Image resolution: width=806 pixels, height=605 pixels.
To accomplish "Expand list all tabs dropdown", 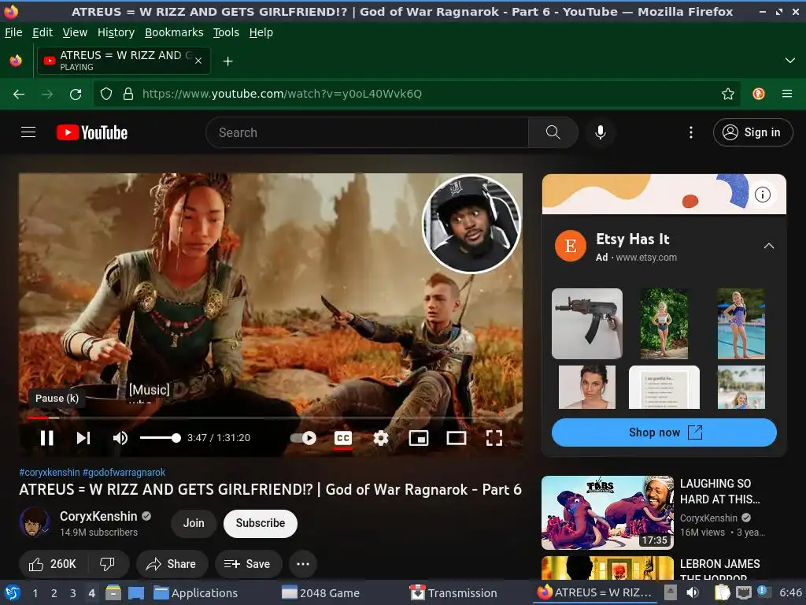I will [790, 61].
